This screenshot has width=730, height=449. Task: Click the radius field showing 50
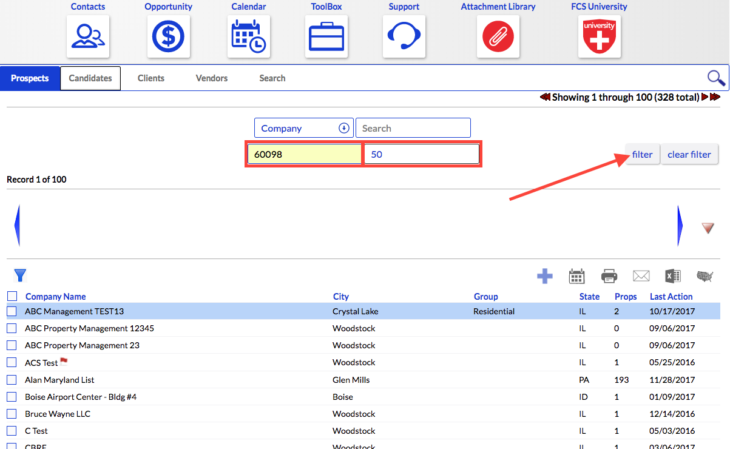(422, 154)
